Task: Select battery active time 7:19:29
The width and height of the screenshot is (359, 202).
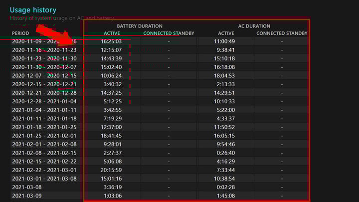Action: tap(113, 119)
